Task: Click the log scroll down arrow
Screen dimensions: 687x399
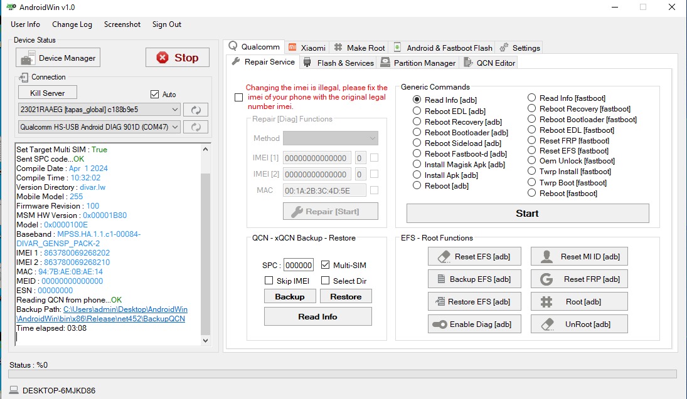Action: point(205,340)
